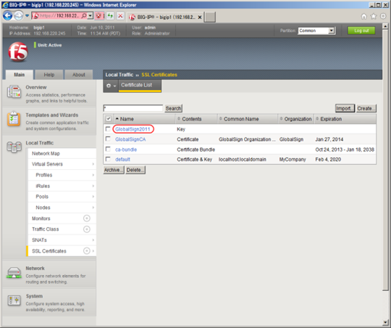Open the Partition Common dropdown
Screen dimensions: 391x328
(317, 30)
